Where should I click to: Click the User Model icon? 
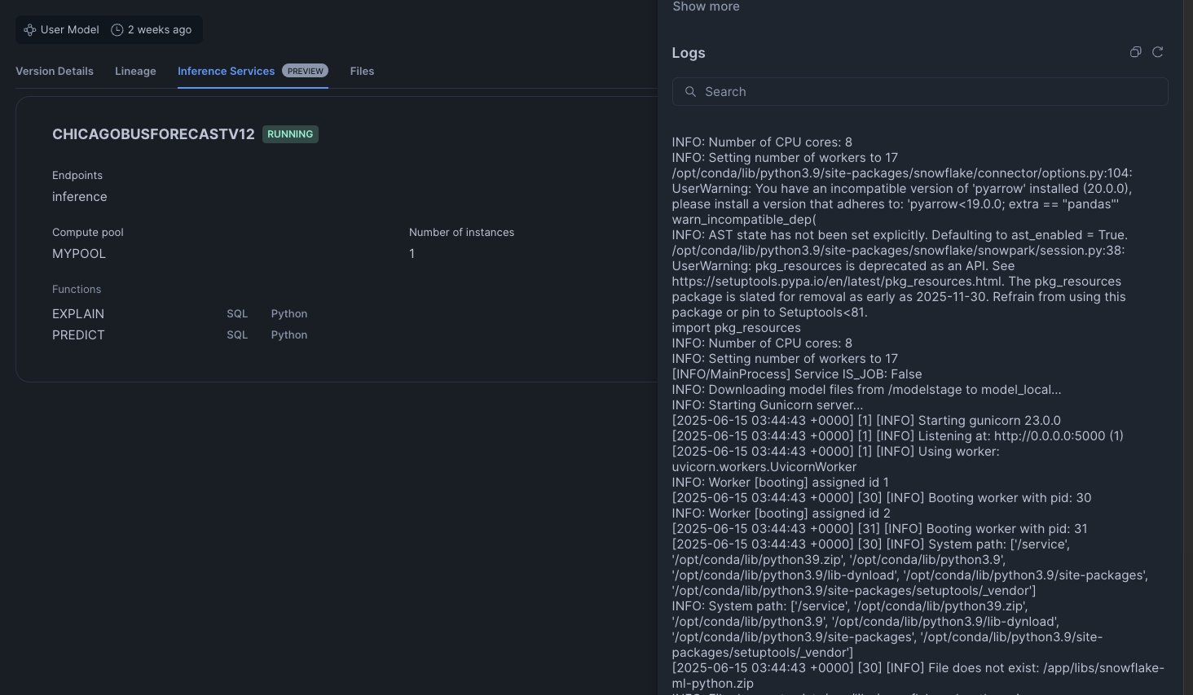pos(30,30)
